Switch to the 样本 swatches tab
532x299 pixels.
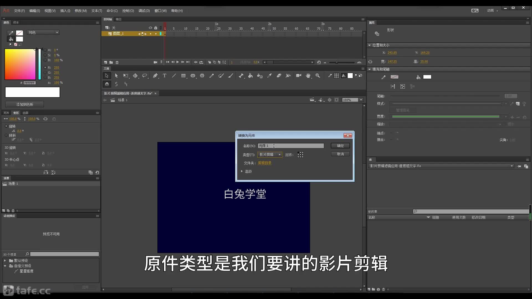[x=16, y=22]
